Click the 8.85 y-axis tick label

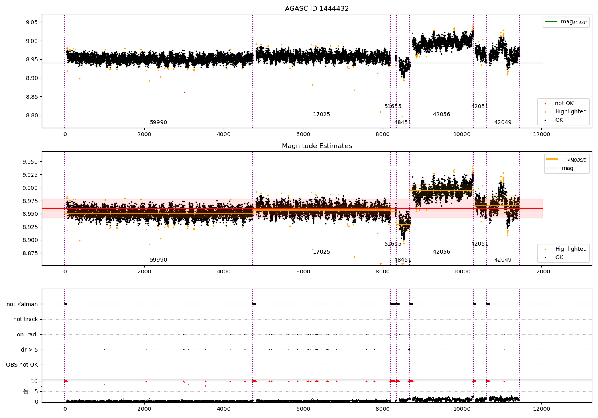(32, 97)
